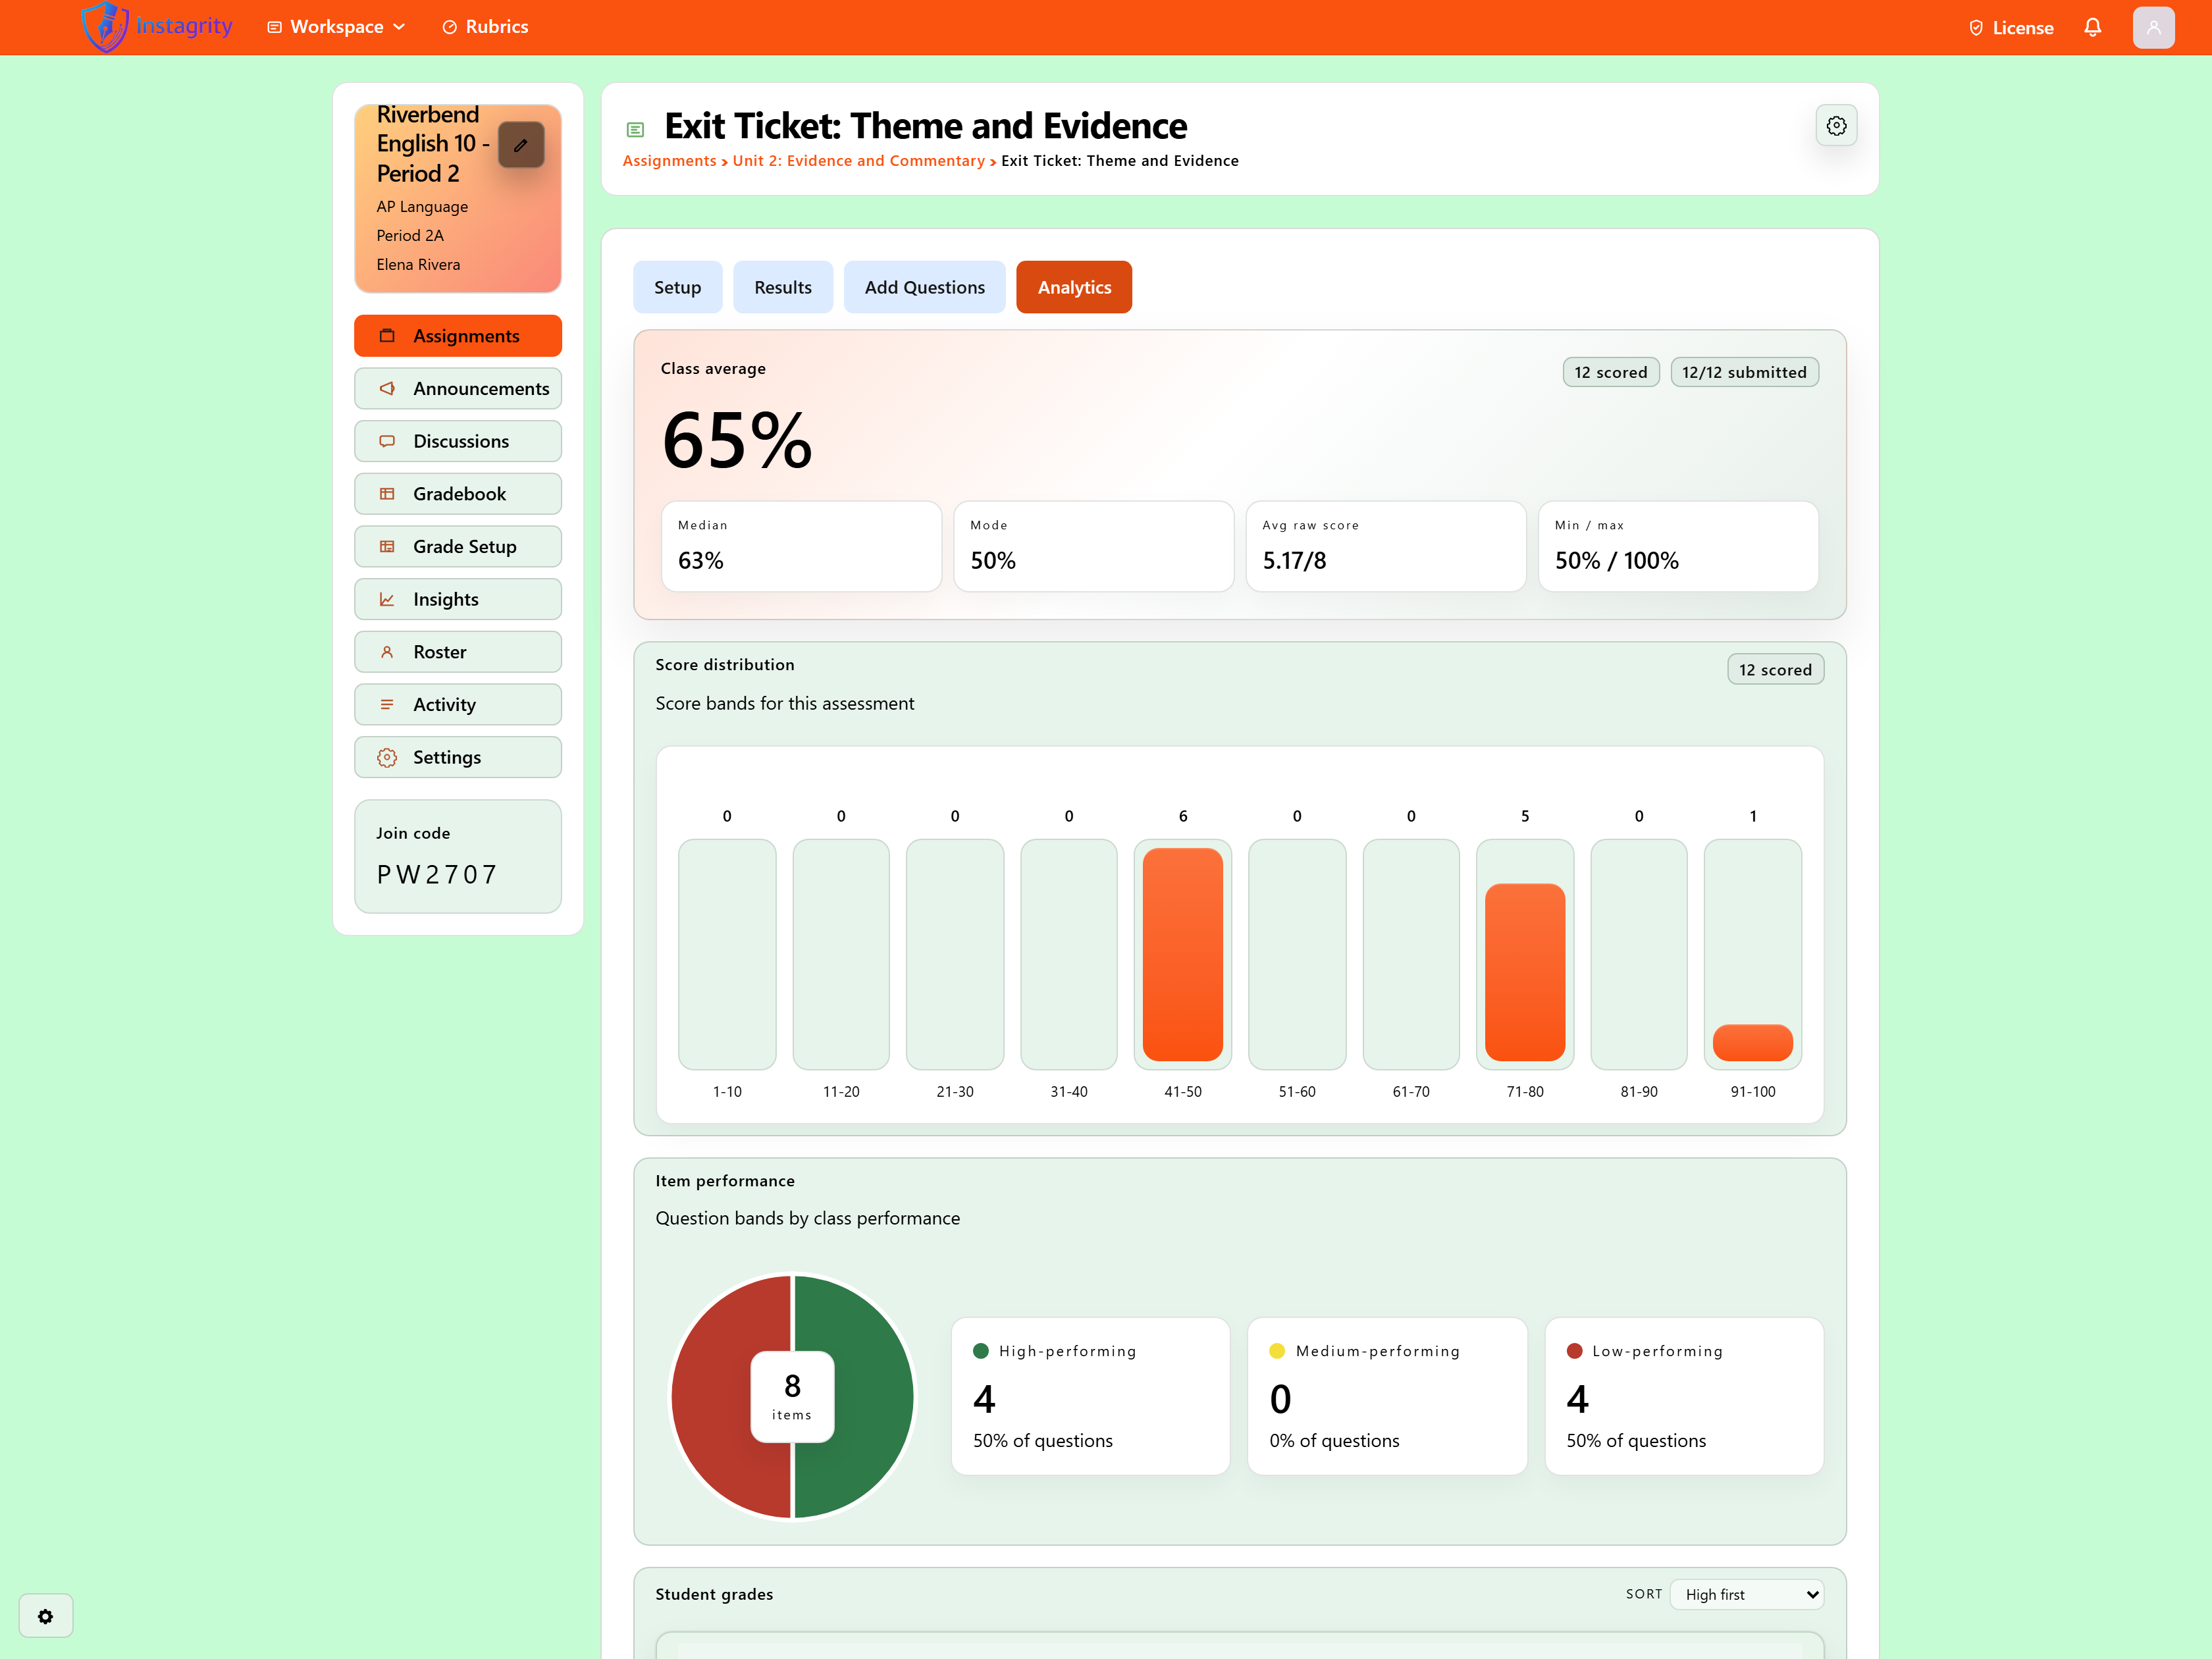Screen dimensions: 2212x1659
Task: Click the 8 items donut center label
Action: coord(792,1396)
